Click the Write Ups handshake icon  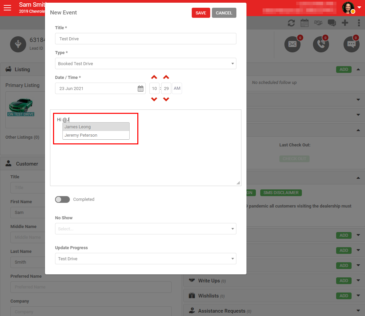pyautogui.click(x=192, y=280)
